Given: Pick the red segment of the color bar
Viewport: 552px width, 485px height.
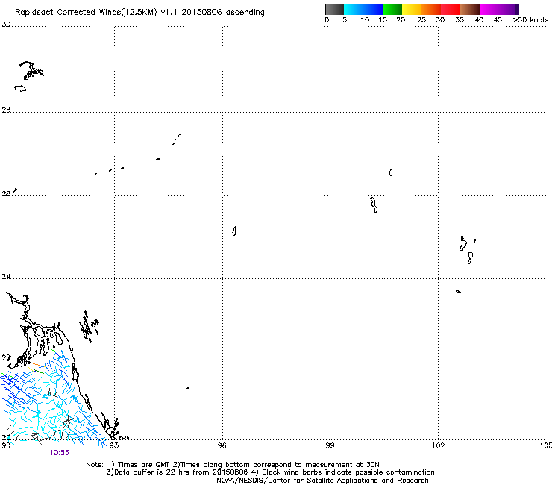Looking at the screenshot, I should tap(451, 9).
